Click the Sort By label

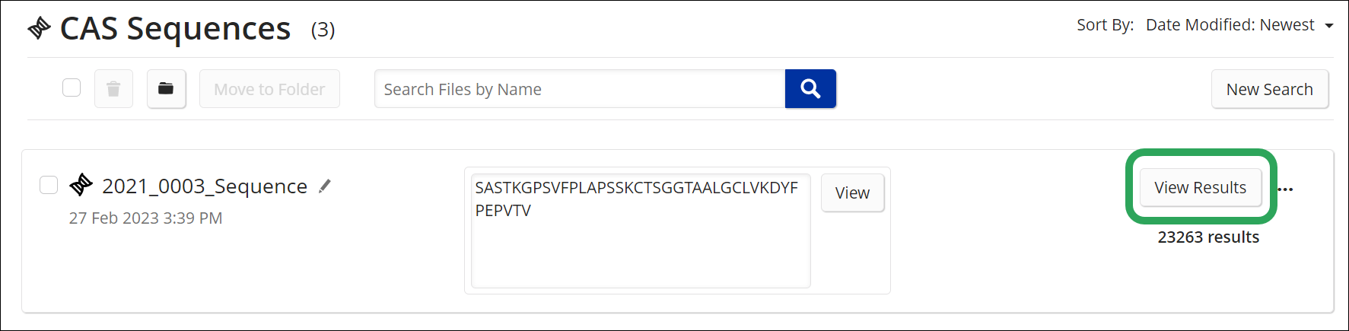pos(1105,25)
